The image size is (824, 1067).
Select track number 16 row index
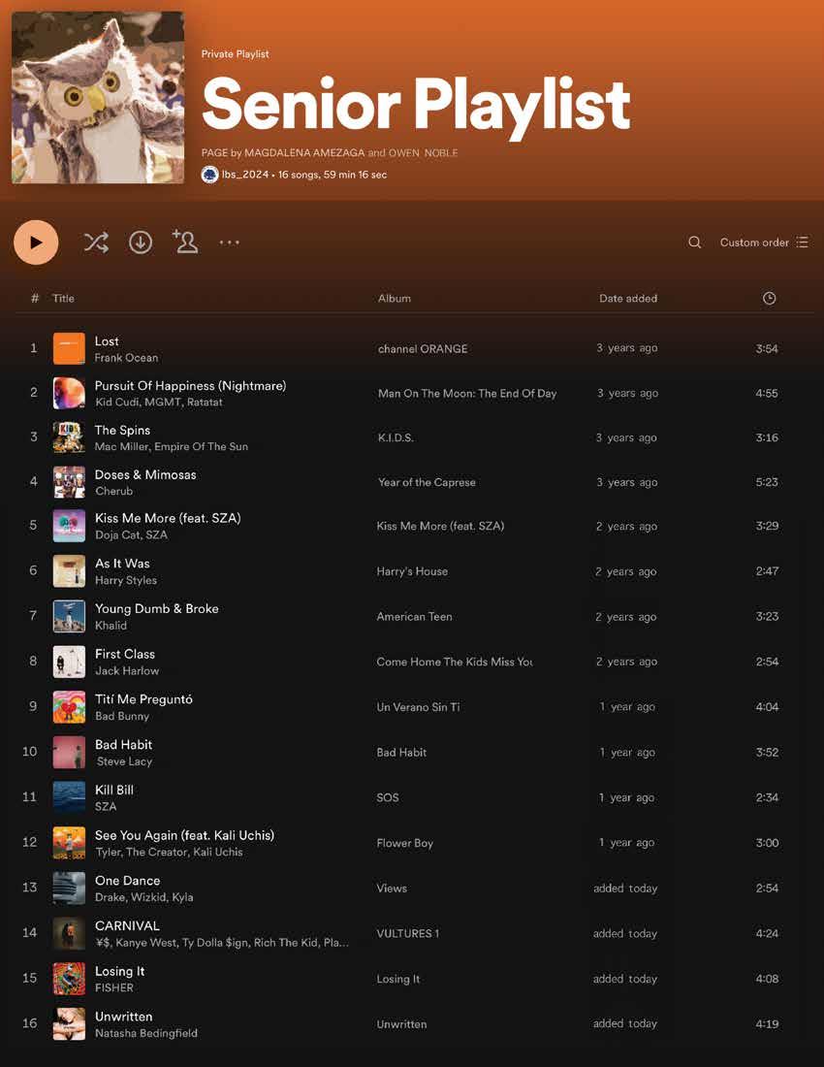point(30,1023)
